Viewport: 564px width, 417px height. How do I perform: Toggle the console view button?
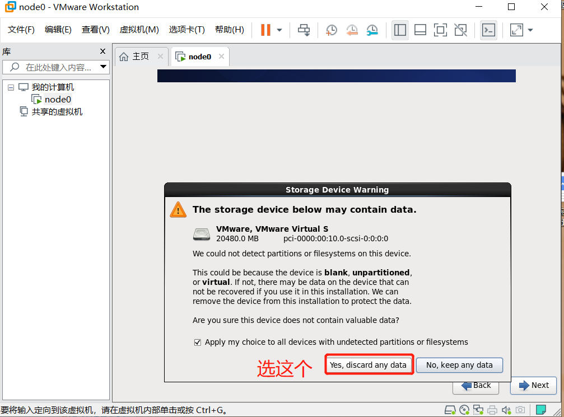488,30
